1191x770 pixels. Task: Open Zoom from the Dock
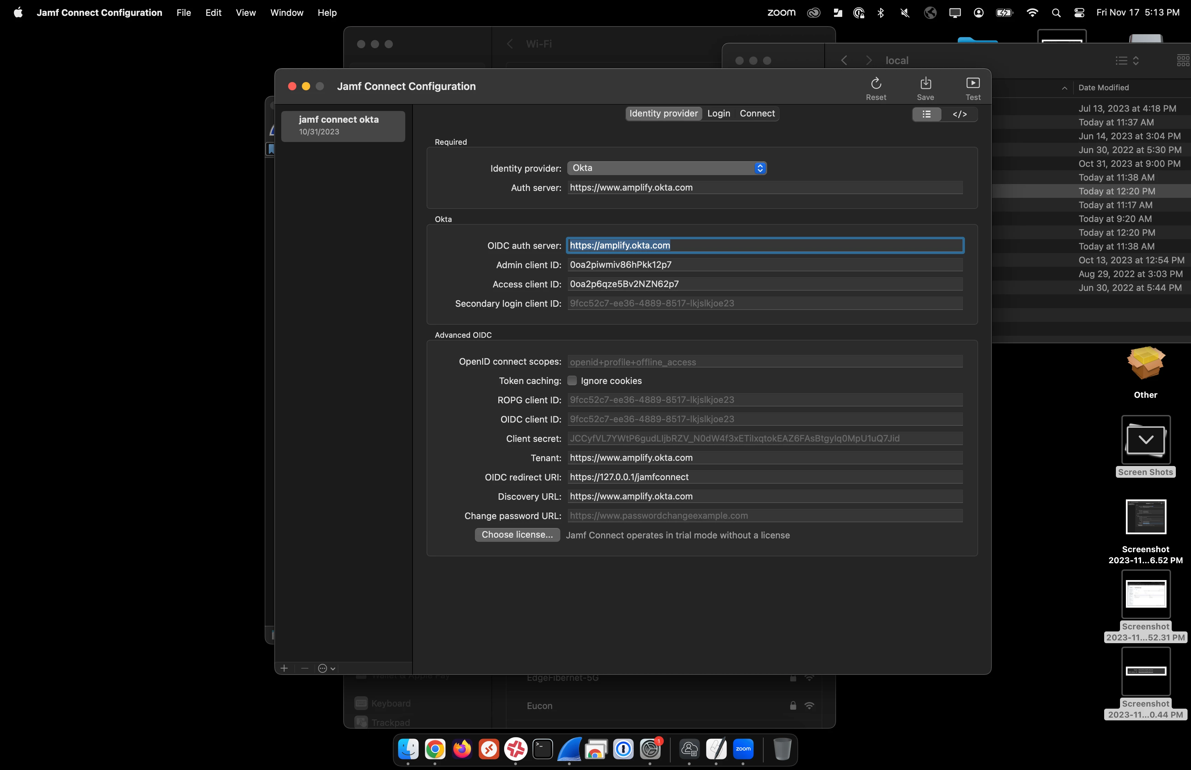(x=743, y=749)
